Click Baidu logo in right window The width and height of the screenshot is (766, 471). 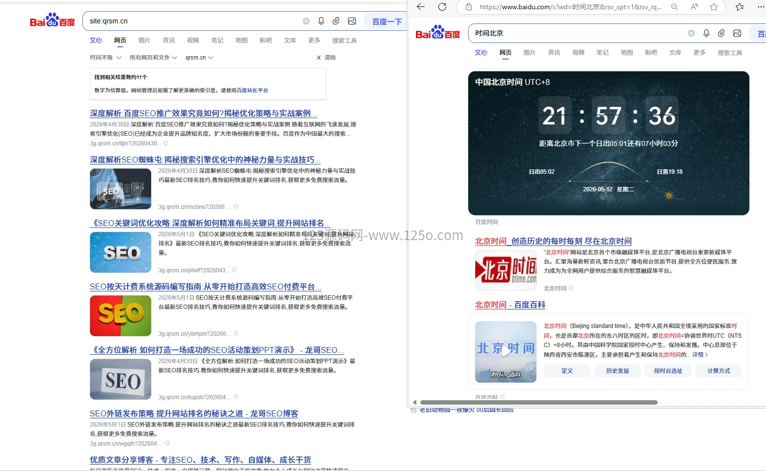(x=437, y=33)
